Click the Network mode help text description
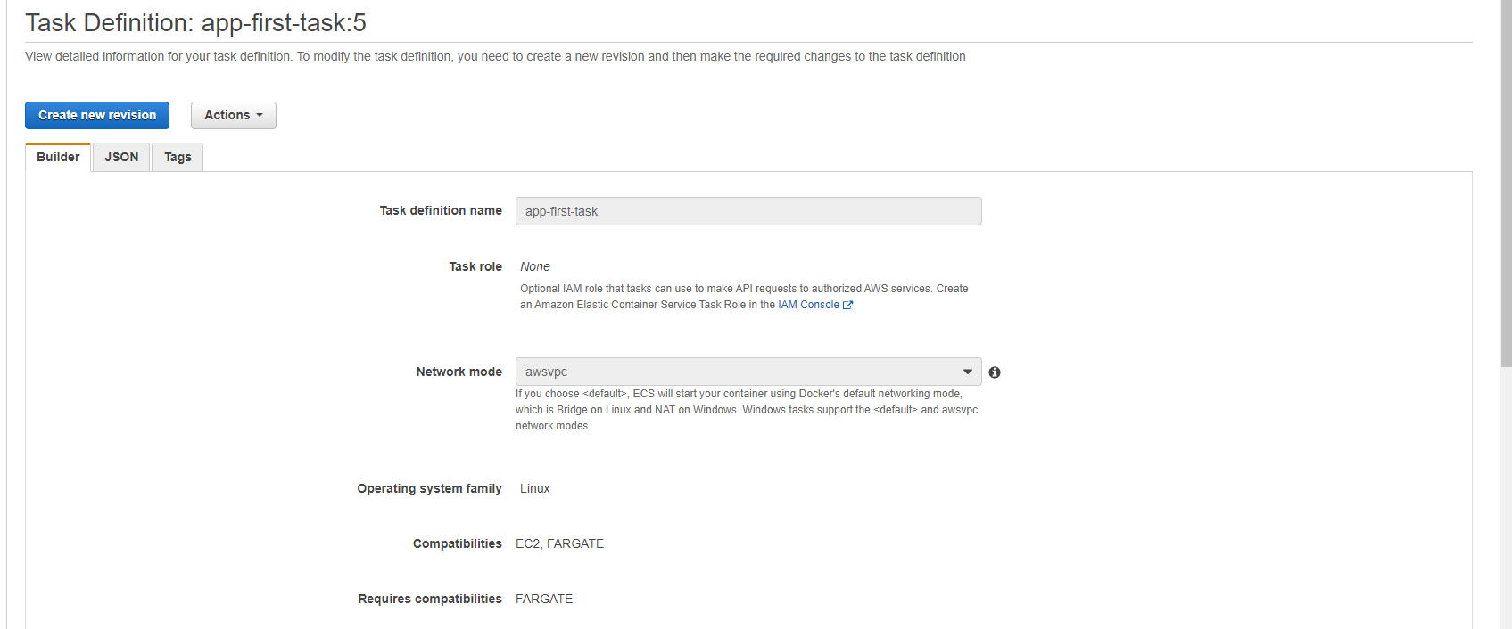The height and width of the screenshot is (629, 1512). pos(746,410)
